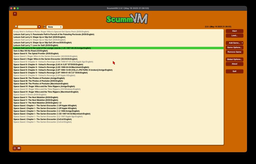
Task: Clear the search field with red X
Action: pyautogui.click(x=39, y=27)
